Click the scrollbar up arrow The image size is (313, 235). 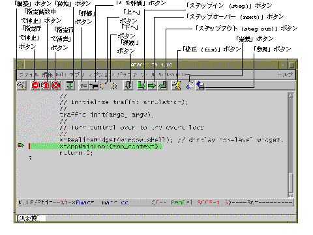pyautogui.click(x=291, y=95)
